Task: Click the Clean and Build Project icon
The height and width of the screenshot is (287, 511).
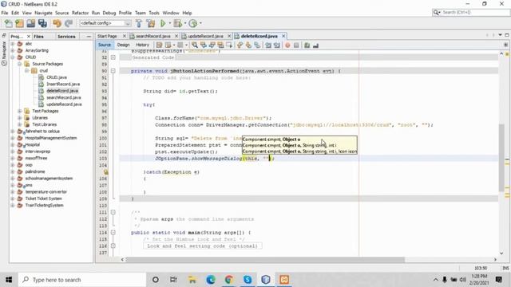Action: pos(151,23)
